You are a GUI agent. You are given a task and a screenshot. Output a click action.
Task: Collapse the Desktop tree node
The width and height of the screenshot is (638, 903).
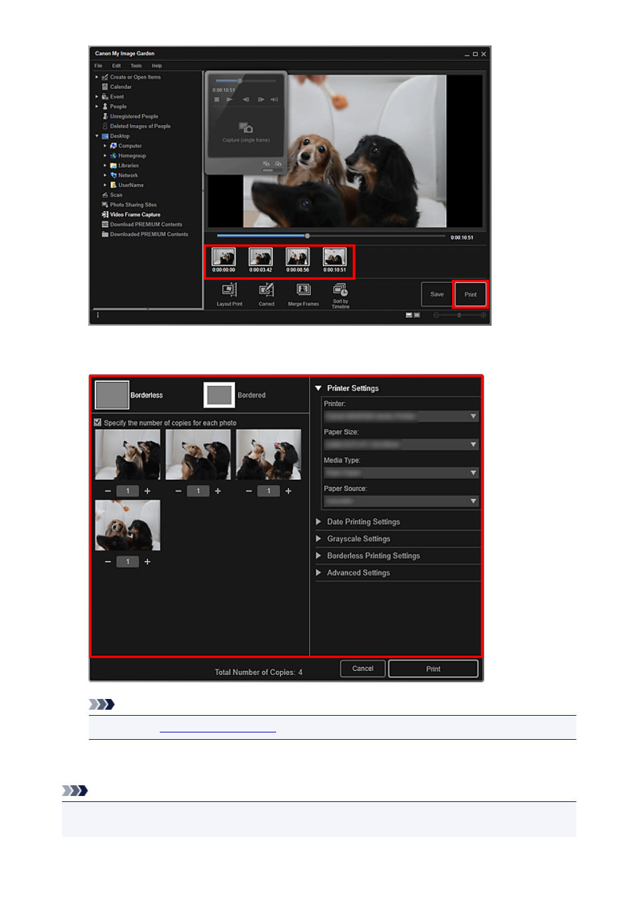[x=97, y=136]
